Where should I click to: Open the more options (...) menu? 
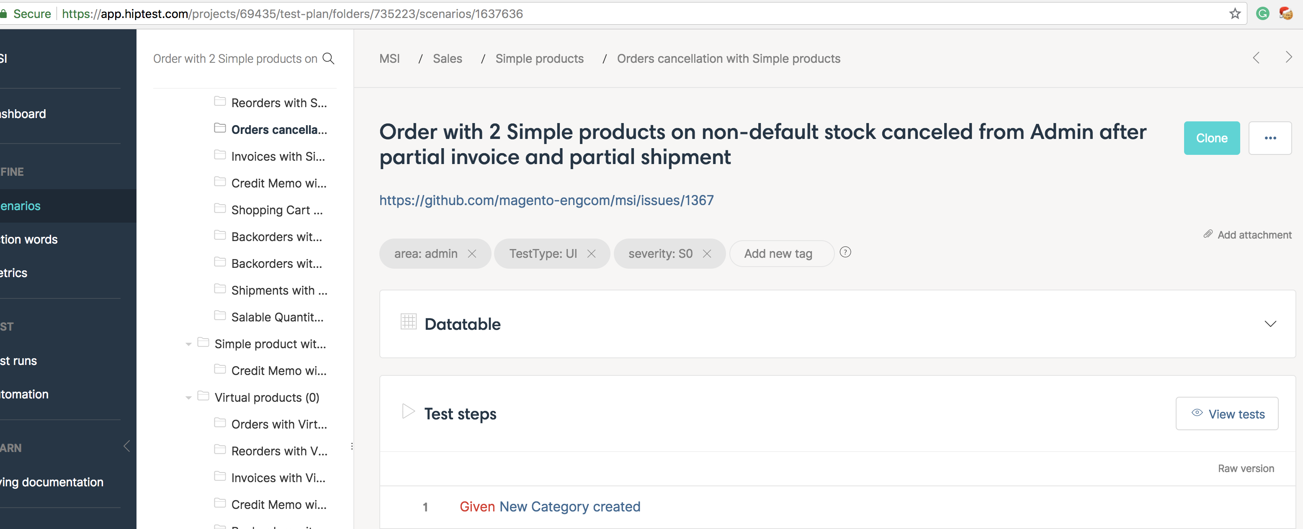[x=1270, y=138]
